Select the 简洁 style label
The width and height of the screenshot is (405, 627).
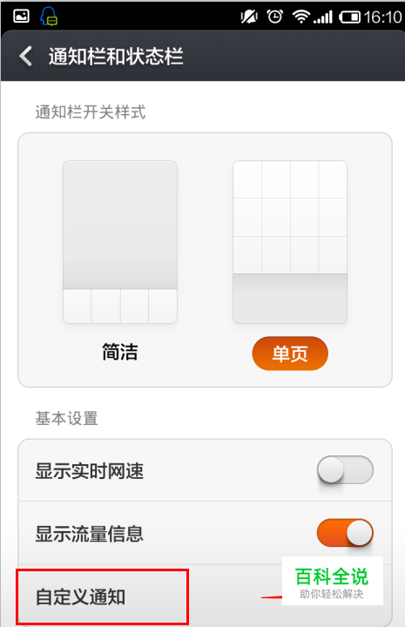click(120, 353)
